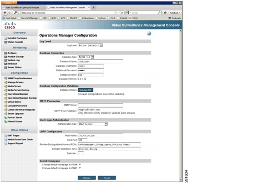Click the Host Port field
The height and width of the screenshot is (185, 262).
tap(82, 140)
